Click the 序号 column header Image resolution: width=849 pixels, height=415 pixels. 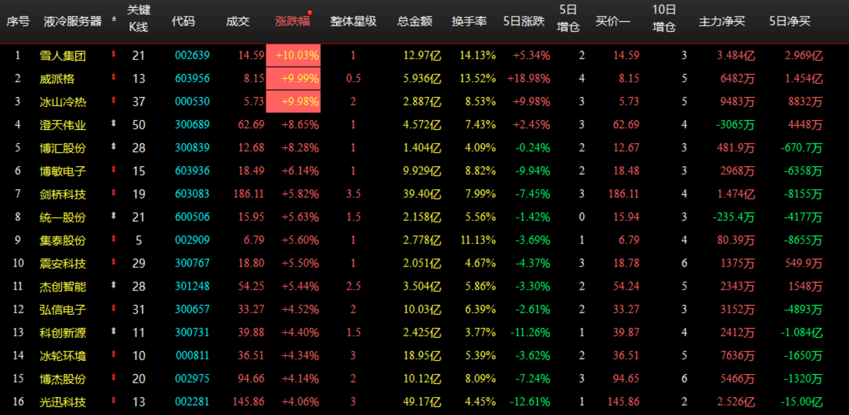[x=18, y=21]
